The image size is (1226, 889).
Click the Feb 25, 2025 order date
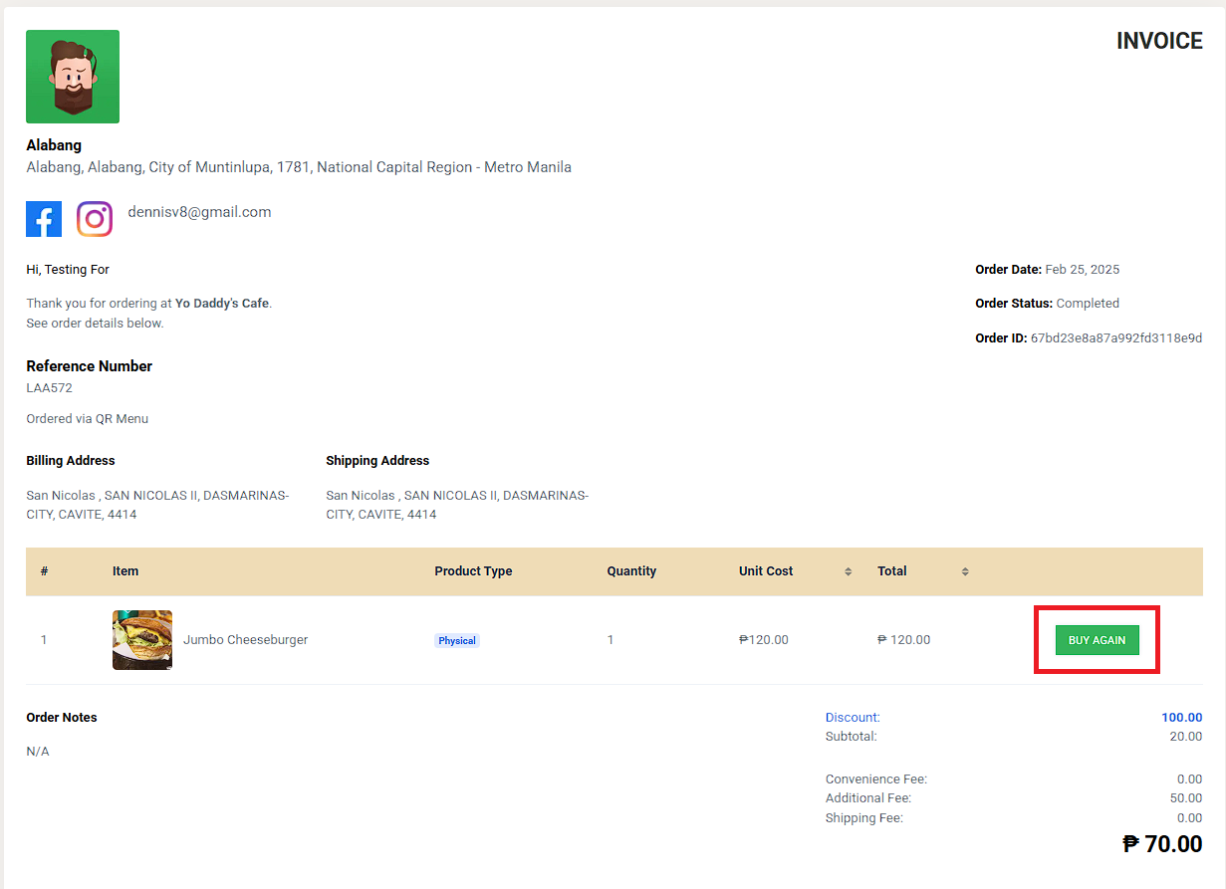(1083, 270)
